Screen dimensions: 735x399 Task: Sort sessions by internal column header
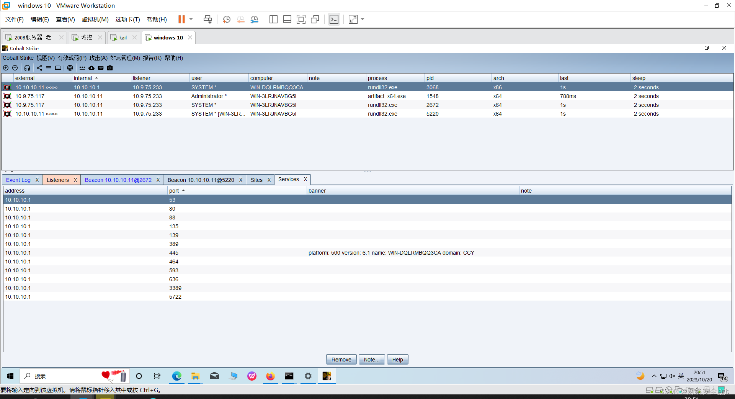(x=101, y=78)
